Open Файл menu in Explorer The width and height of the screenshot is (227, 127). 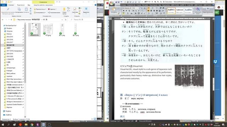point(4,5)
